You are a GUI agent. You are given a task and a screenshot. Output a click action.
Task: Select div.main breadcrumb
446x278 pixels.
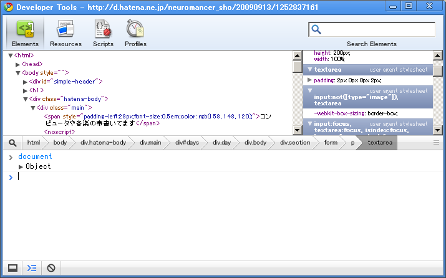click(x=150, y=143)
